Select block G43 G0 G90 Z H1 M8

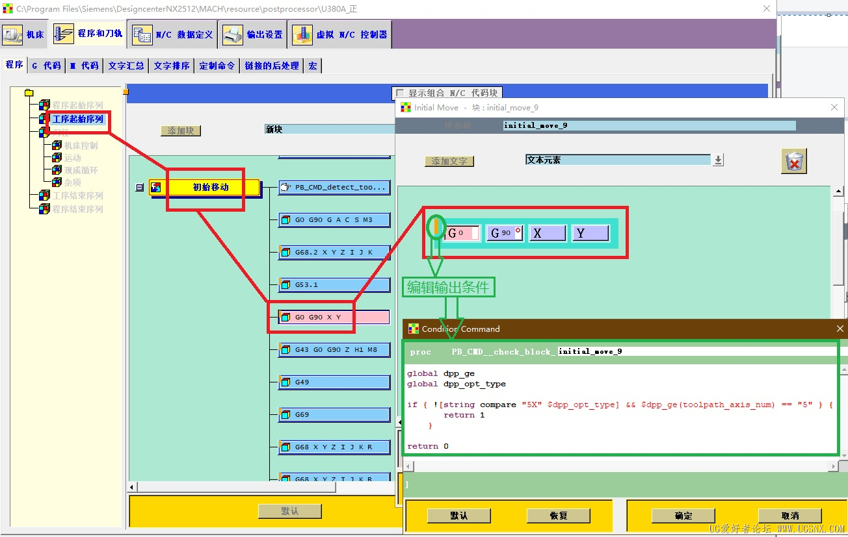(x=334, y=349)
